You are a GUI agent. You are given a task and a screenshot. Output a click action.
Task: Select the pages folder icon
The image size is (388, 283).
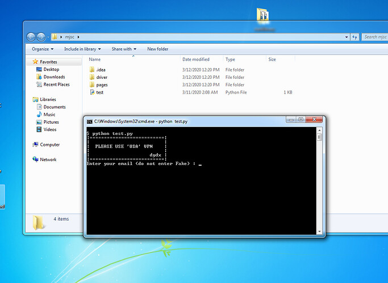coord(91,85)
